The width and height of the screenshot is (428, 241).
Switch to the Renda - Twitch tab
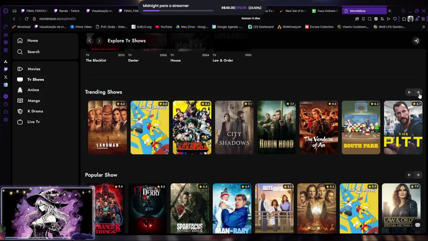[x=67, y=11]
